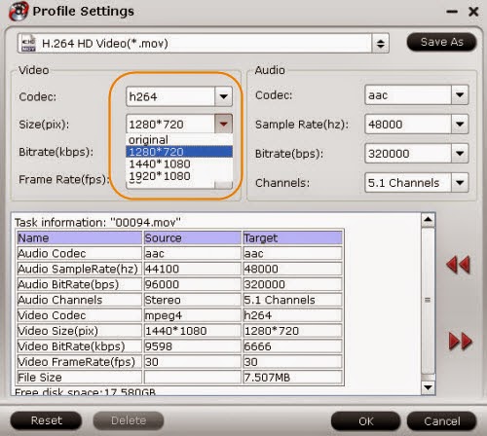This screenshot has width=487, height=436.
Task: Click the Profile Settings app logo icon
Action: [19, 12]
